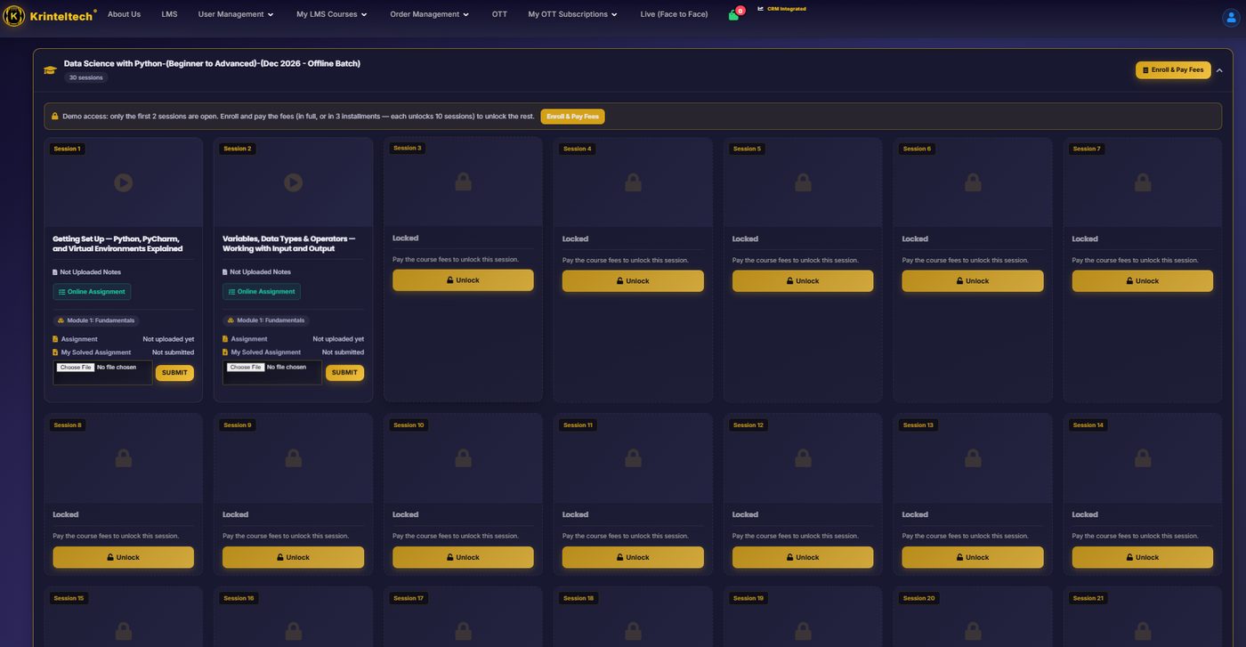Screen dimensions: 1246x647
Task: Play the Session 2 video
Action: [x=293, y=182]
